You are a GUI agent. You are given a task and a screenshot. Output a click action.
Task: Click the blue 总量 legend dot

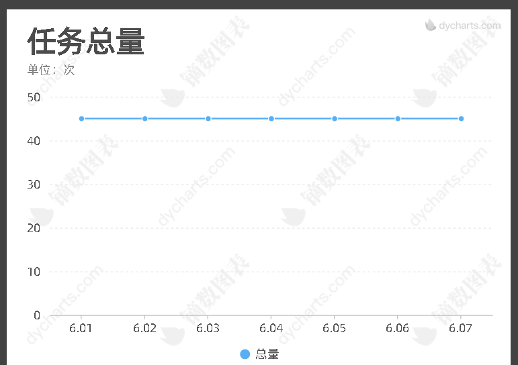pyautogui.click(x=245, y=354)
